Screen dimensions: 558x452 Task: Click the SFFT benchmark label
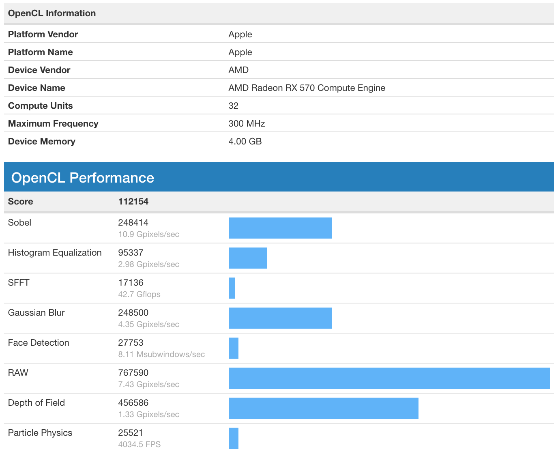tap(19, 282)
